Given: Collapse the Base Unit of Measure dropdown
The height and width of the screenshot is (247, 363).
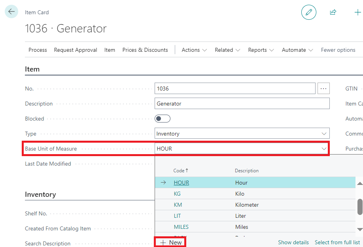Looking at the screenshot, I should pyautogui.click(x=324, y=149).
